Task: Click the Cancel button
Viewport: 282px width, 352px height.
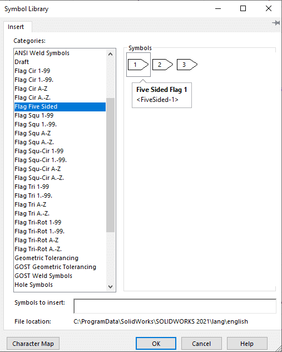Action: [x=201, y=344]
